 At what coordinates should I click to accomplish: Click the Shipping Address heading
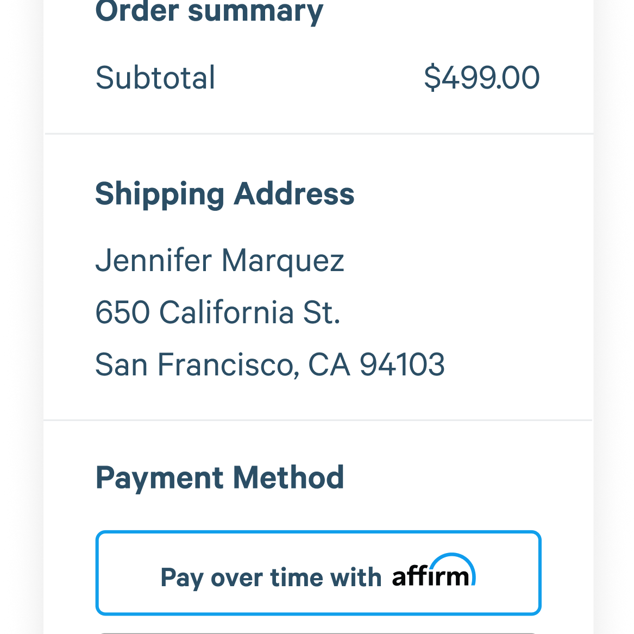point(224,195)
